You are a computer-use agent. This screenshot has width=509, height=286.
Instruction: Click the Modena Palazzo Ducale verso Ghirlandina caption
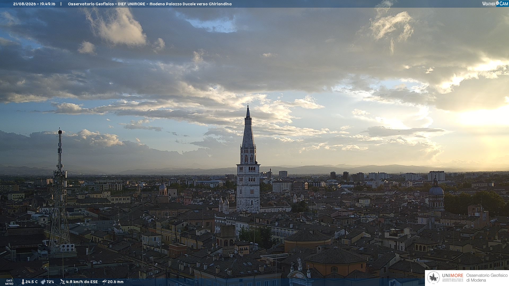(191, 4)
